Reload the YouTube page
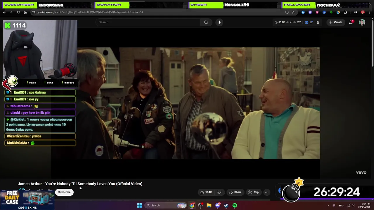The image size is (374, 210). [x=18, y=12]
